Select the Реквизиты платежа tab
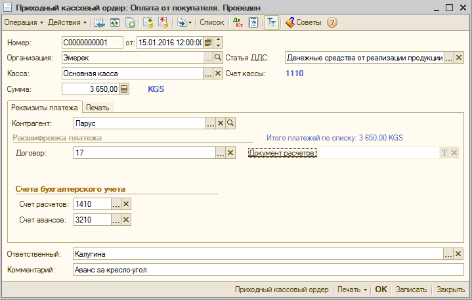 [45, 107]
